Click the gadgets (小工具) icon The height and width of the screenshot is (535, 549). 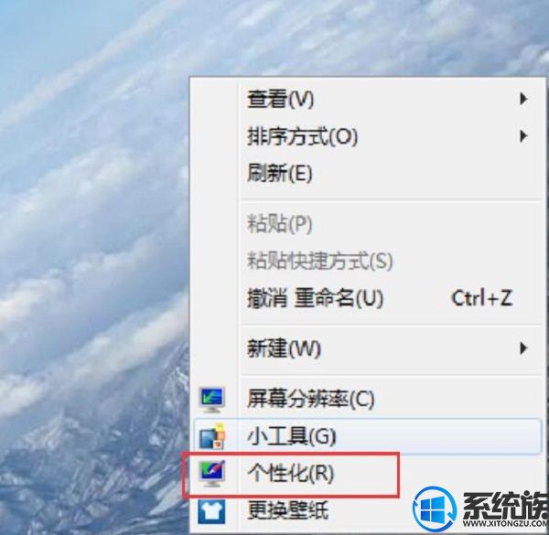click(x=211, y=436)
